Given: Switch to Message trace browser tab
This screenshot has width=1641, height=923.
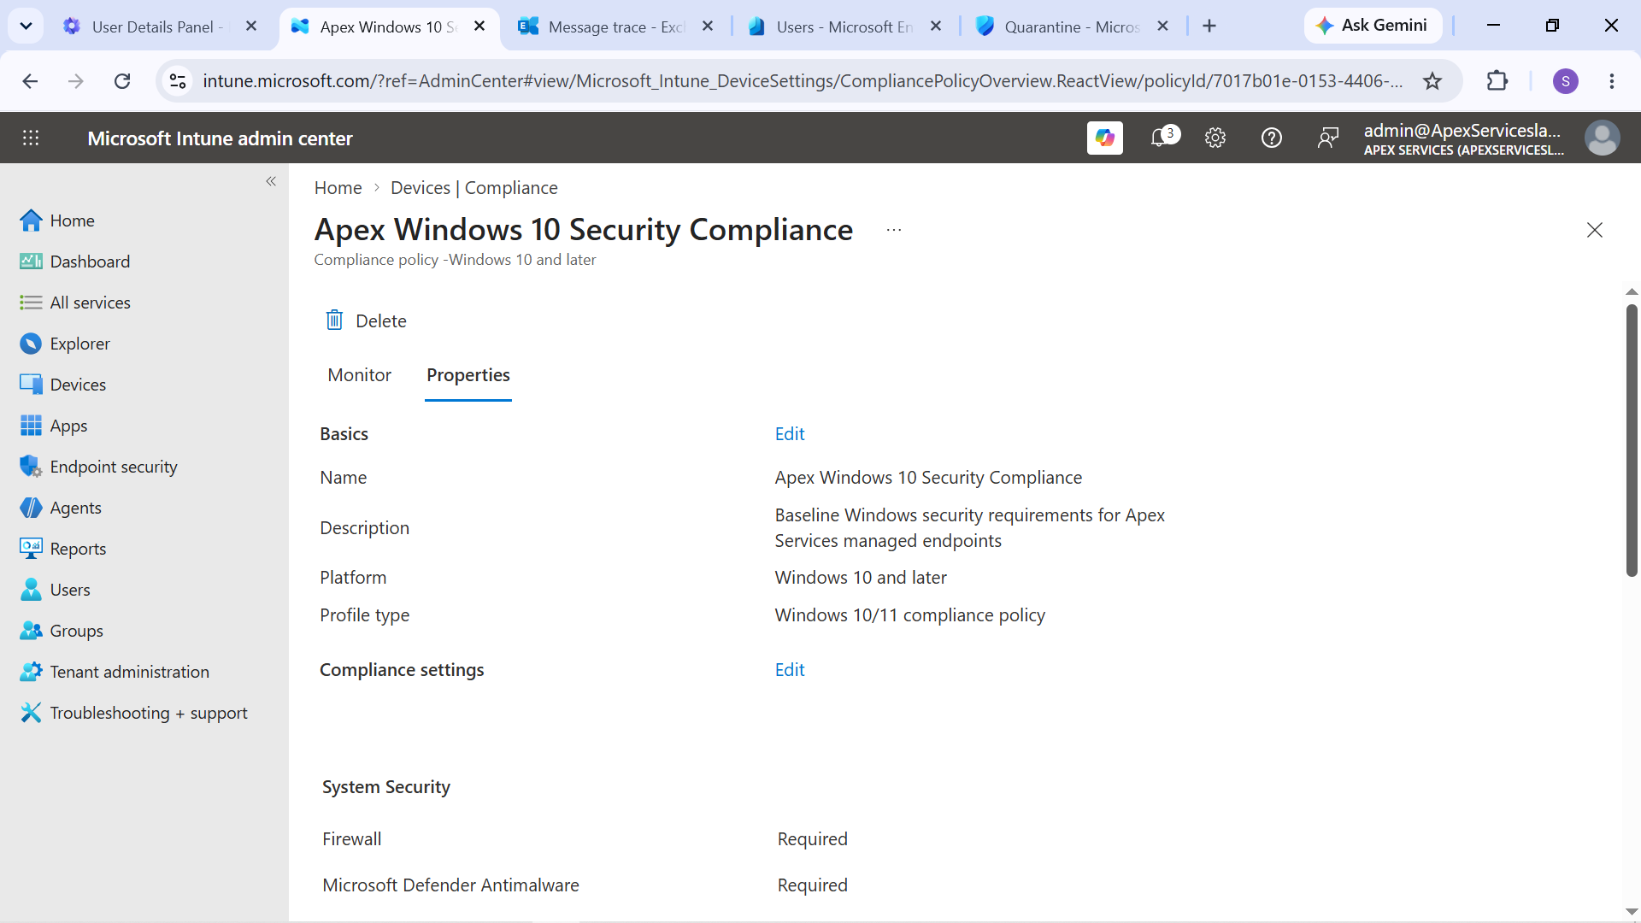Looking at the screenshot, I should (615, 26).
